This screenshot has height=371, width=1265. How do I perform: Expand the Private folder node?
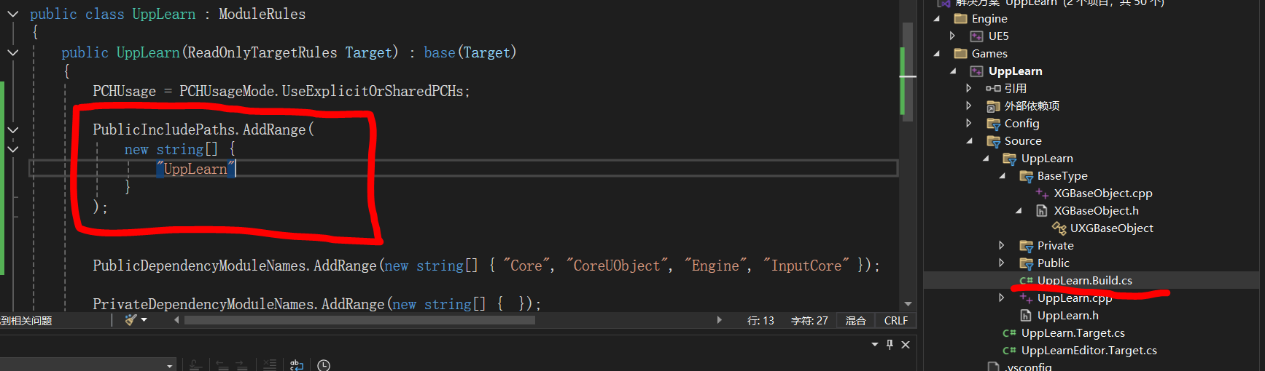point(1002,246)
